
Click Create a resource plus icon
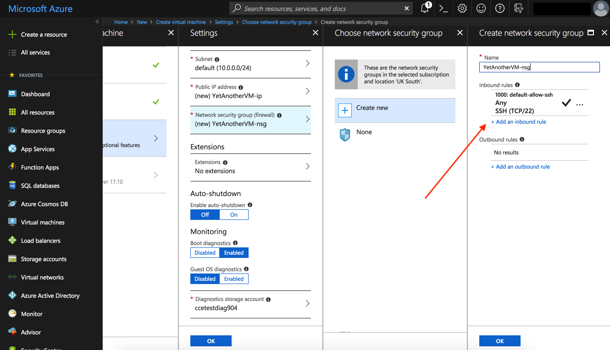click(12, 34)
